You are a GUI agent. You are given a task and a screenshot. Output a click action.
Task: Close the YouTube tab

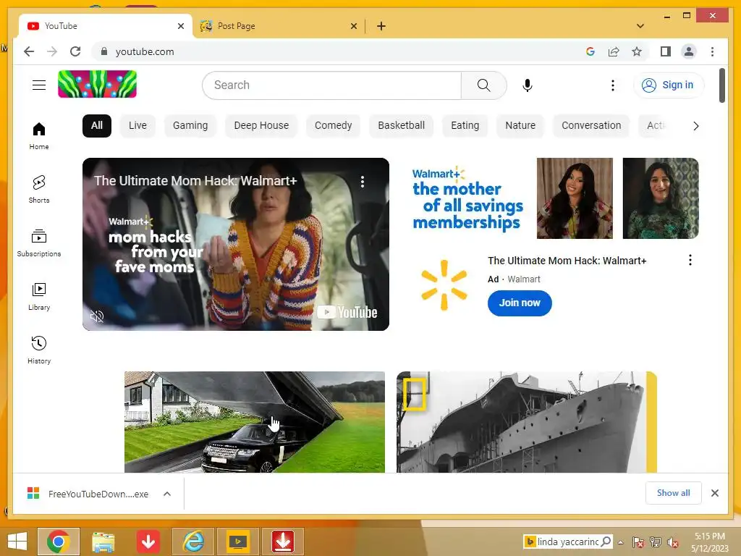point(180,26)
